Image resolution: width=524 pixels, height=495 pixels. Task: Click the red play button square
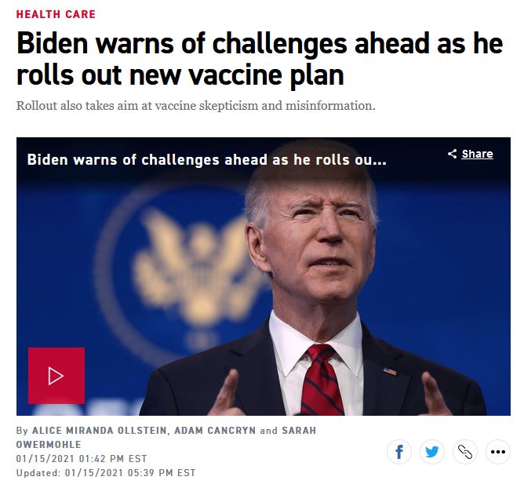point(56,376)
